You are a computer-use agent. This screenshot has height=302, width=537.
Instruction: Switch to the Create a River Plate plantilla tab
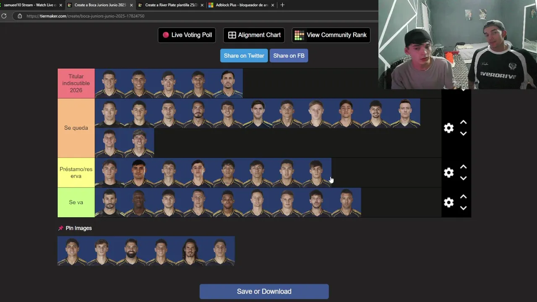(171, 5)
